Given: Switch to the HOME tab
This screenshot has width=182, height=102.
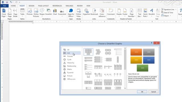Looking at the screenshot, I should click(x=13, y=6).
